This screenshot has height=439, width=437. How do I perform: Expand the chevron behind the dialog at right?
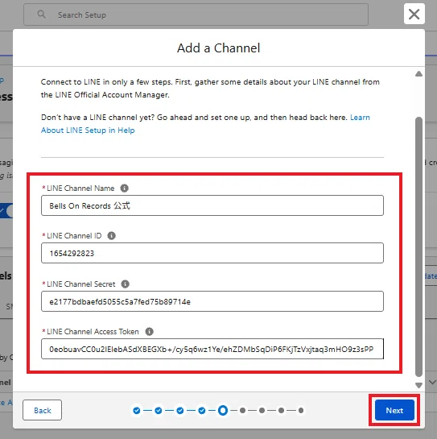[x=432, y=382]
